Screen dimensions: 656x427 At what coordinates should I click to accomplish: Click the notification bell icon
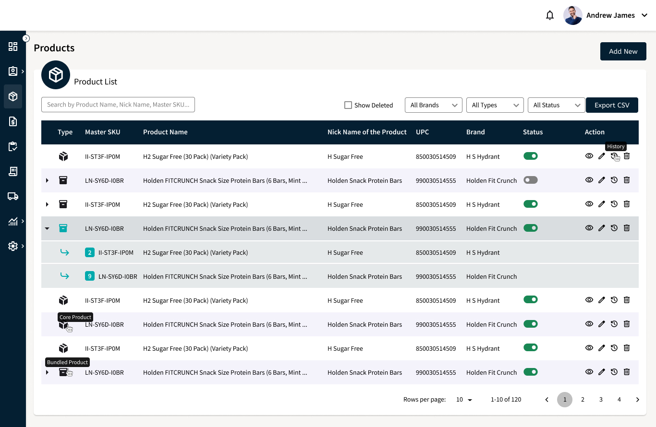550,15
